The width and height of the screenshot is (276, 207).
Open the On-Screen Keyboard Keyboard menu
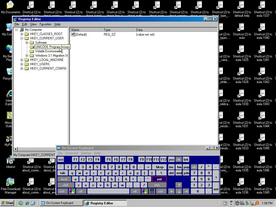pyautogui.click(x=71, y=153)
